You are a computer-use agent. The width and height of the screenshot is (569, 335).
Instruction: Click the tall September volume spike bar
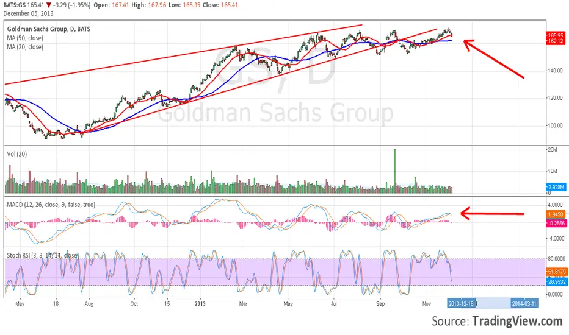click(x=395, y=171)
